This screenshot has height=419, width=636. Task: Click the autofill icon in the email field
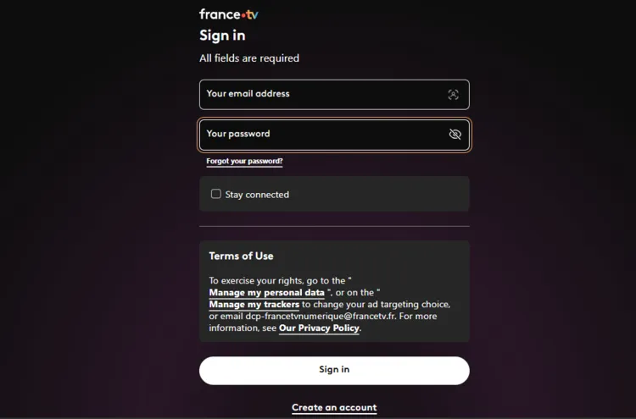[453, 95]
